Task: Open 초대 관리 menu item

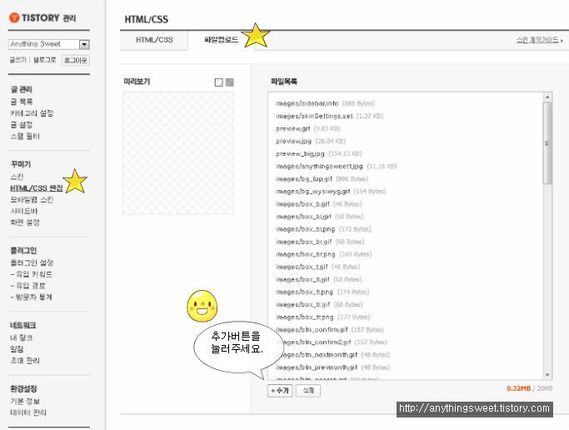Action: point(25,360)
